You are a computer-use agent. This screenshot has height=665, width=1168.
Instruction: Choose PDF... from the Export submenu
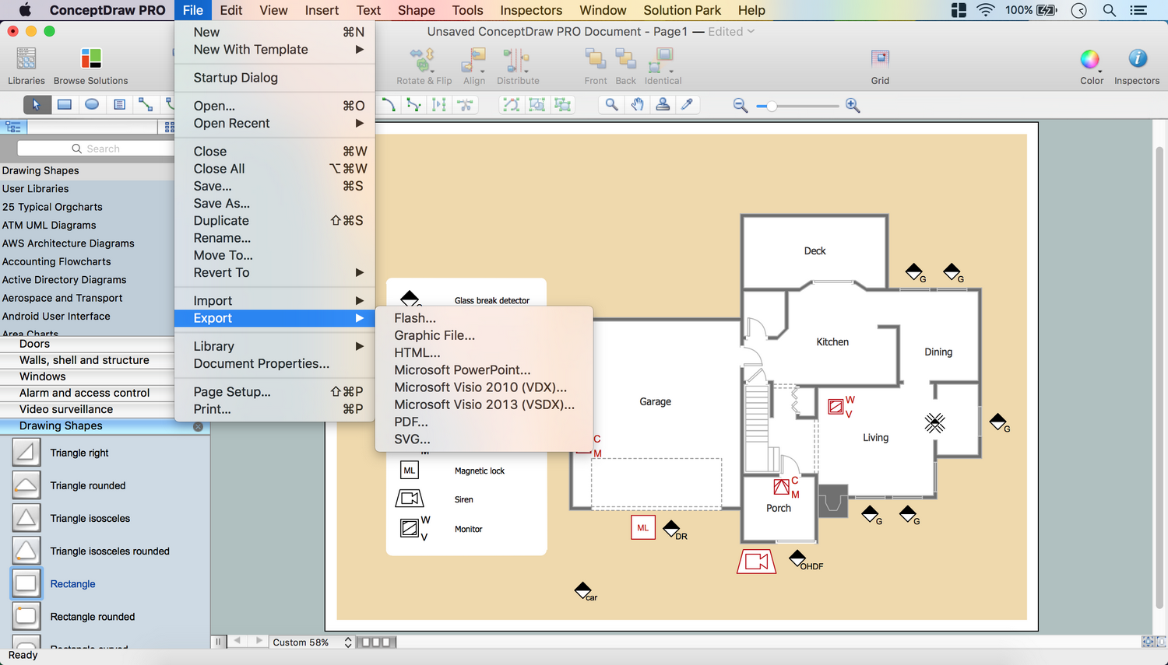point(411,422)
